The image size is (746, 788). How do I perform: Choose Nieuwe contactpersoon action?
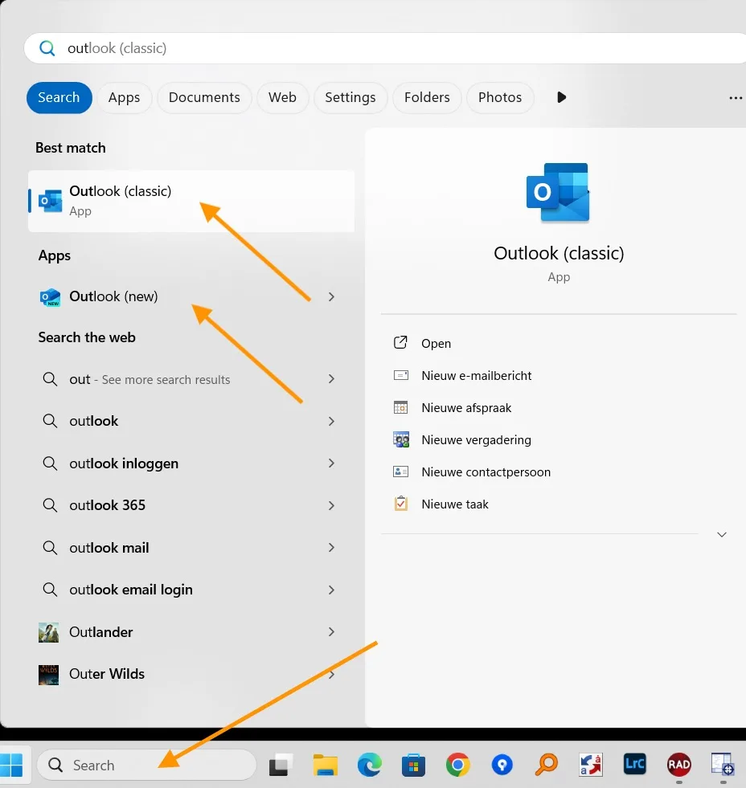click(486, 472)
